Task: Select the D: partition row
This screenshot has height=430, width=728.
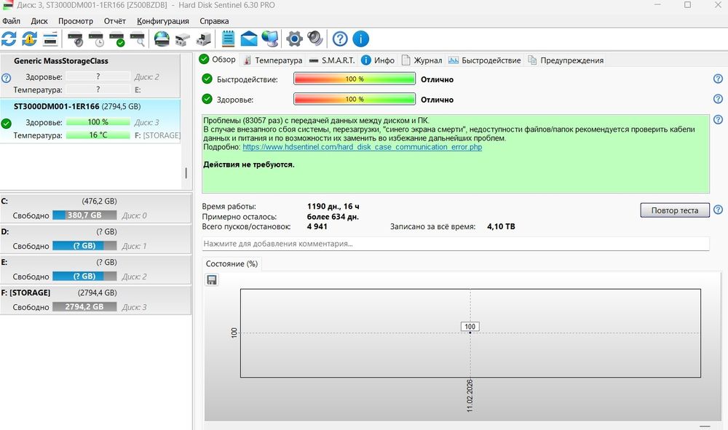Action: pyautogui.click(x=95, y=239)
